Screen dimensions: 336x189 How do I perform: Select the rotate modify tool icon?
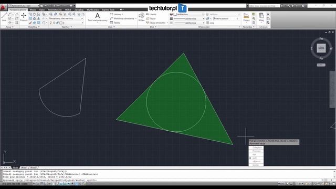[x=34, y=14]
